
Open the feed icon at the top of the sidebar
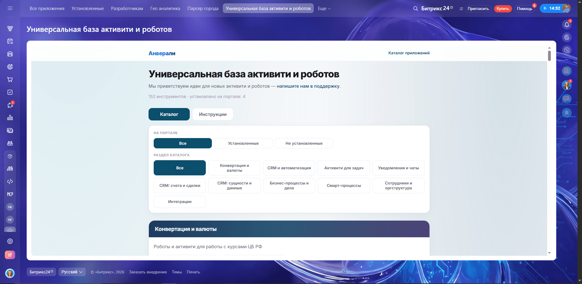10,29
